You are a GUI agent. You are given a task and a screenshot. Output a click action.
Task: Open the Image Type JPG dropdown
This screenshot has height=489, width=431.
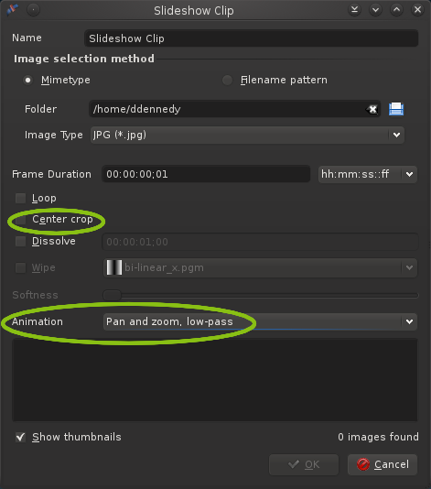247,135
